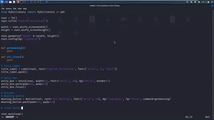Click the winfo_screenwidth line
The image size is (214, 120).
24,27
